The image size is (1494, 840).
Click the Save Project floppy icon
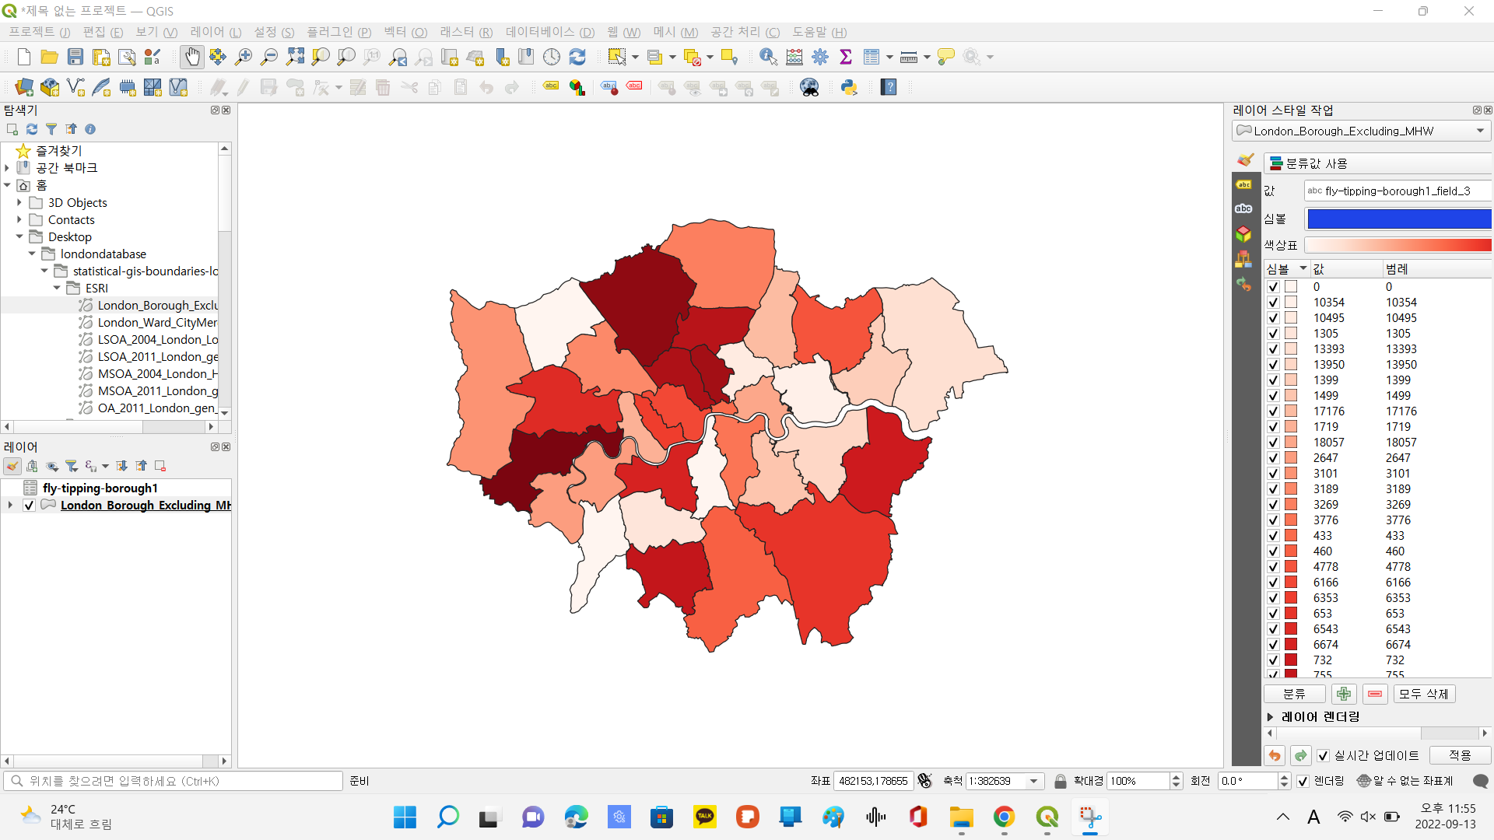pyautogui.click(x=75, y=57)
